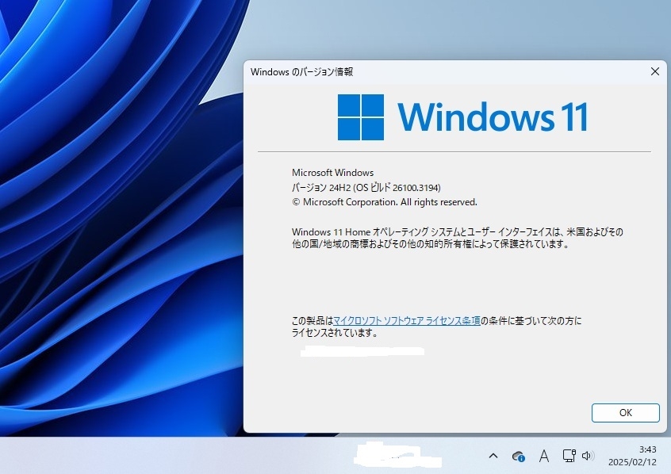Open the volume speaker tray icon
Image resolution: width=671 pixels, height=474 pixels.
[588, 456]
